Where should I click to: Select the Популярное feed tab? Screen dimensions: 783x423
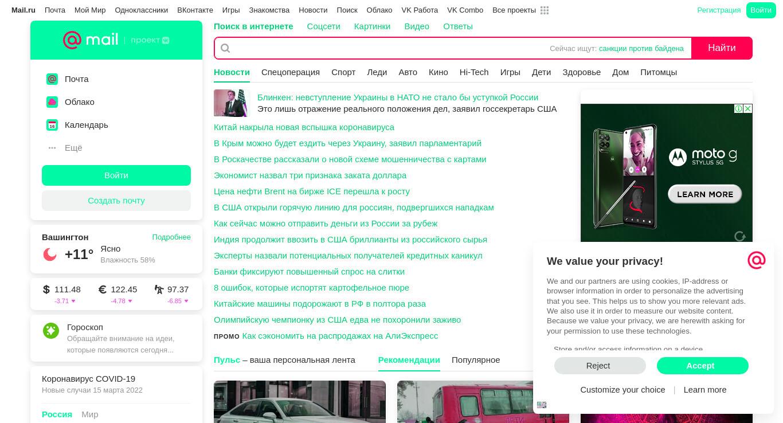click(x=476, y=360)
